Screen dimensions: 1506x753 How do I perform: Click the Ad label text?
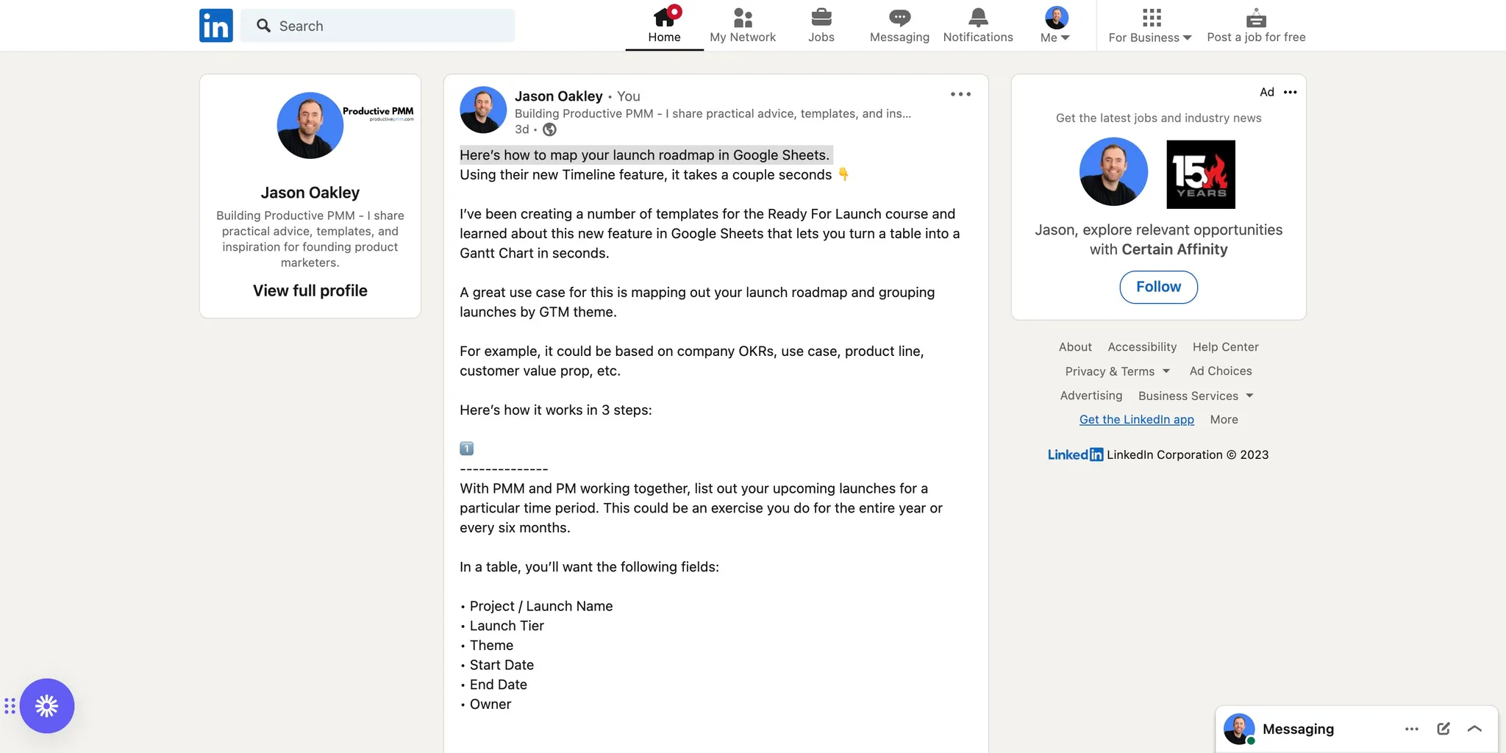pos(1267,92)
